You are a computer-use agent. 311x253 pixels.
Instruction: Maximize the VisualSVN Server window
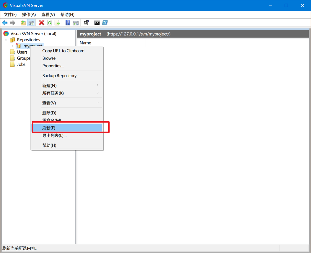pyautogui.click(x=286, y=5)
